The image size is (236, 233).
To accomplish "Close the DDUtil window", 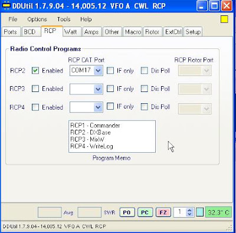I will pyautogui.click(x=227, y=5).
